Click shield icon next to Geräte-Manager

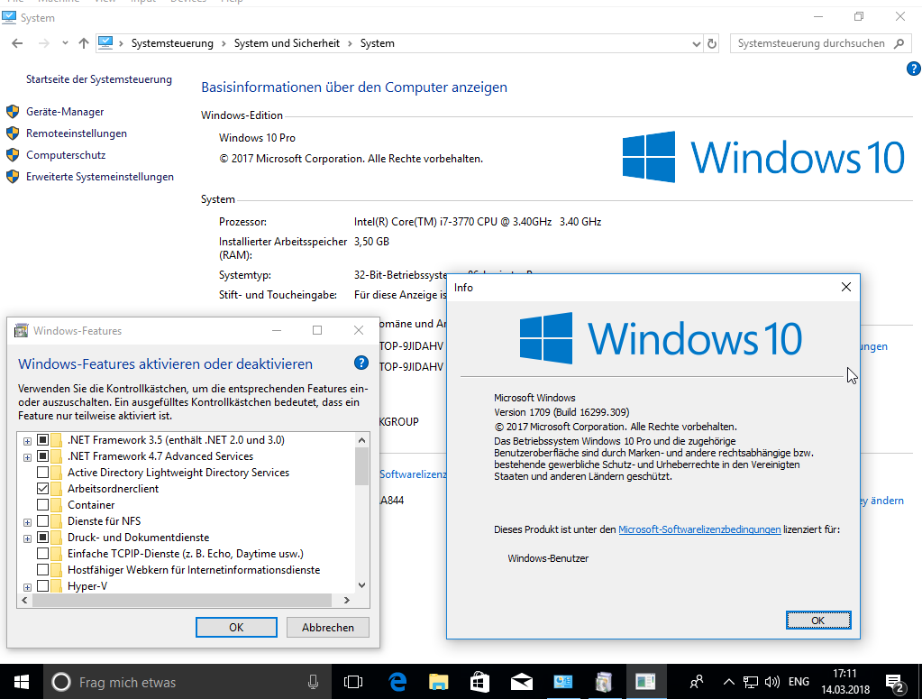13,112
